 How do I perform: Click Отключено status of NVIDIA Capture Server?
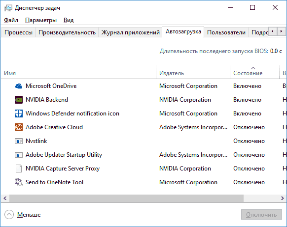pos(249,169)
